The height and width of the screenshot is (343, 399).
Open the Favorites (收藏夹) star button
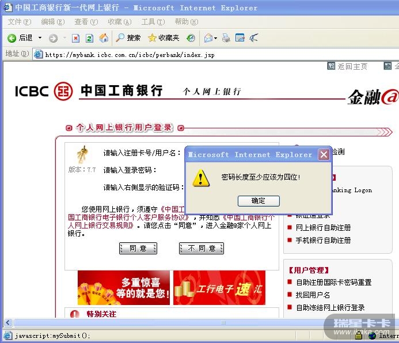click(164, 38)
